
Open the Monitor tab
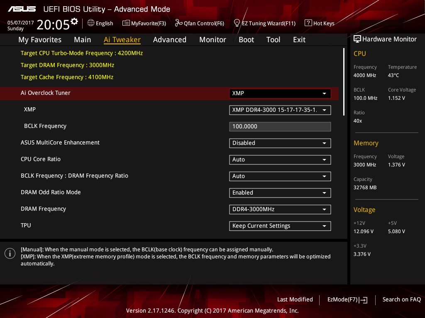tap(212, 40)
